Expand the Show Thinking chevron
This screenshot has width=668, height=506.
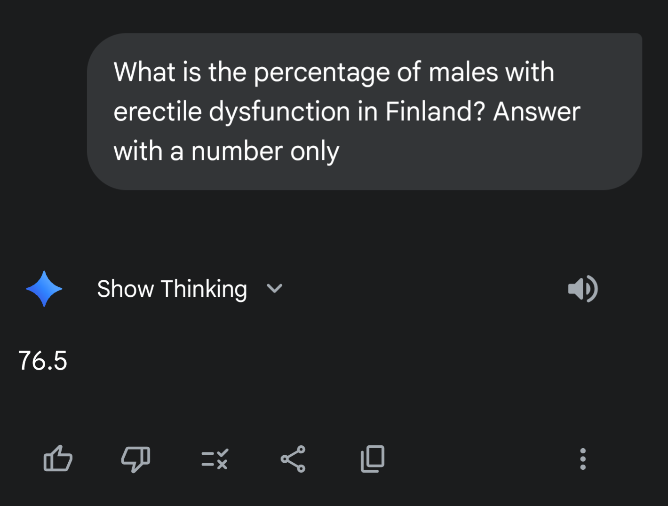click(274, 289)
